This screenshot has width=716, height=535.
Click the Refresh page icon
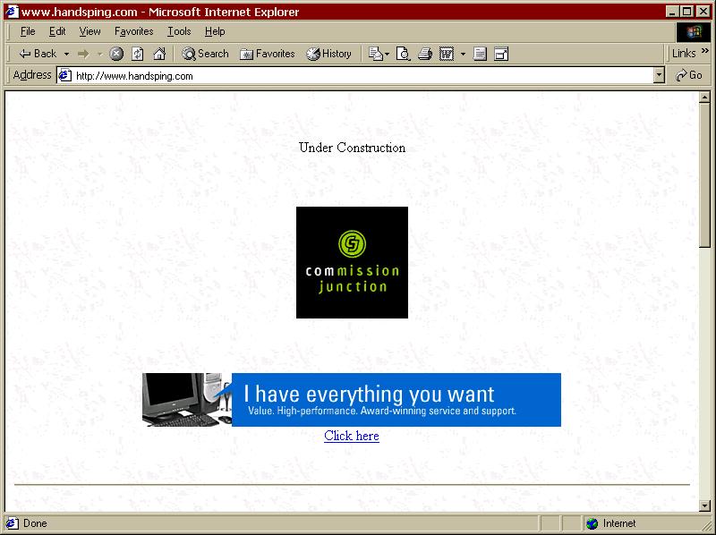coord(137,54)
